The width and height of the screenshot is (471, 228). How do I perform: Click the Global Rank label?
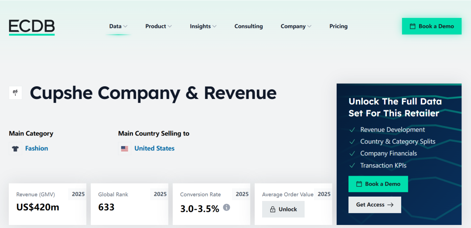(113, 194)
